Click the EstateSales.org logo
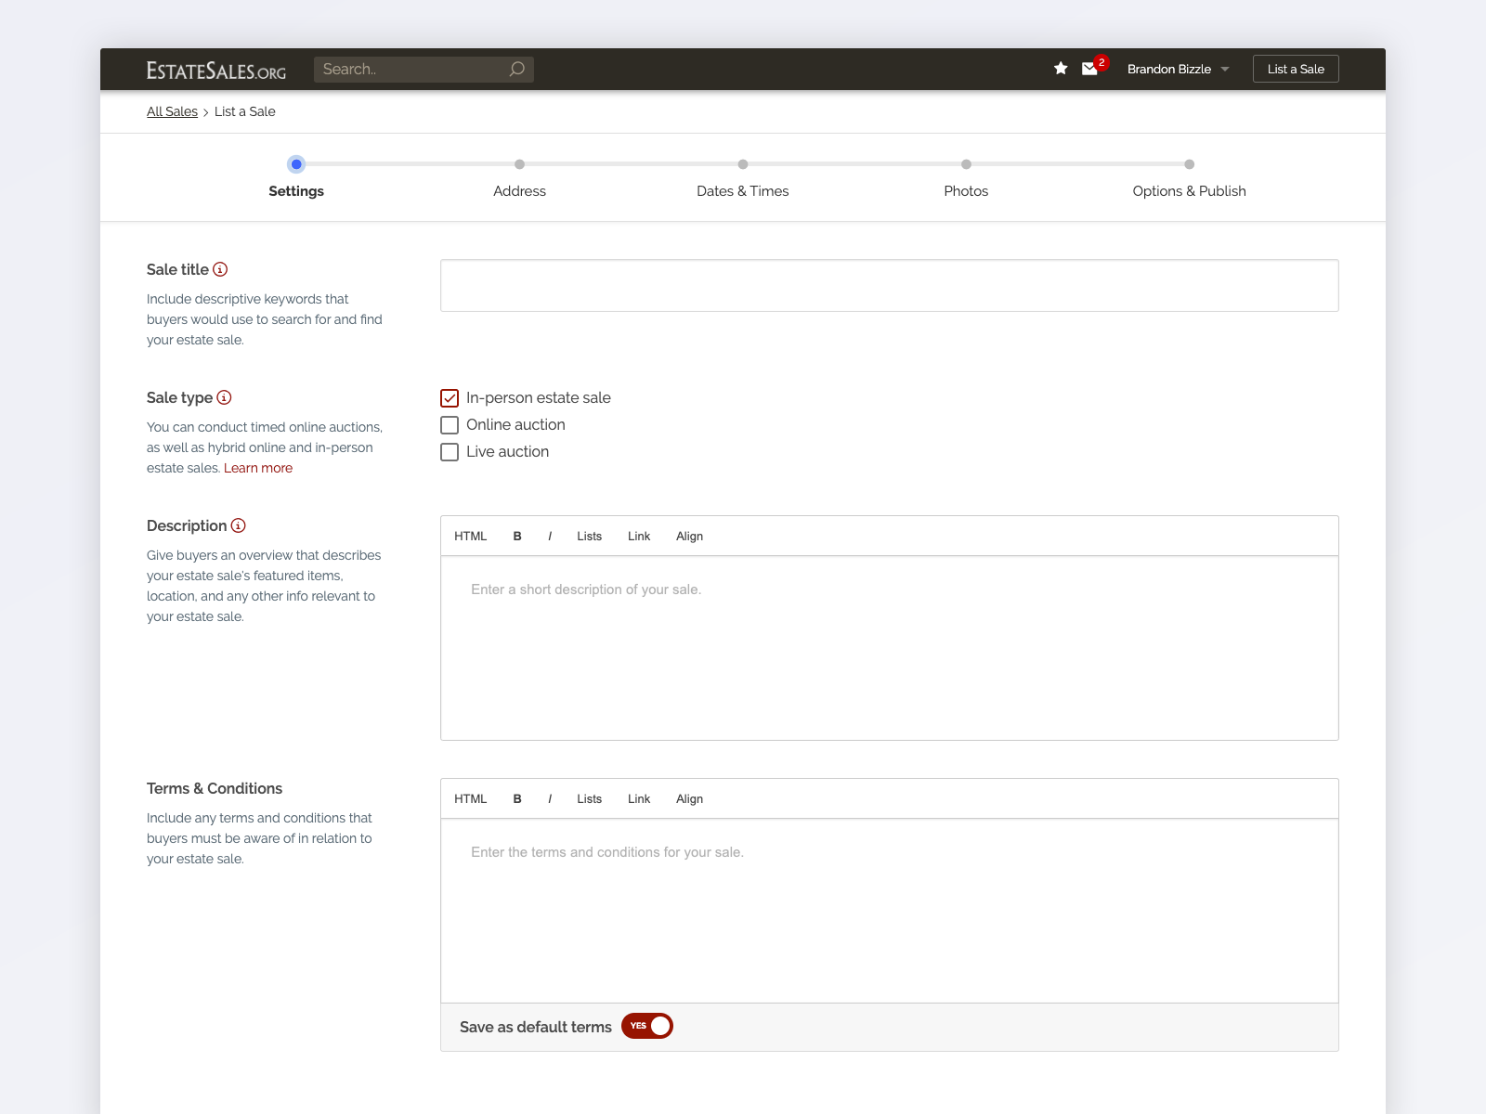 click(216, 71)
